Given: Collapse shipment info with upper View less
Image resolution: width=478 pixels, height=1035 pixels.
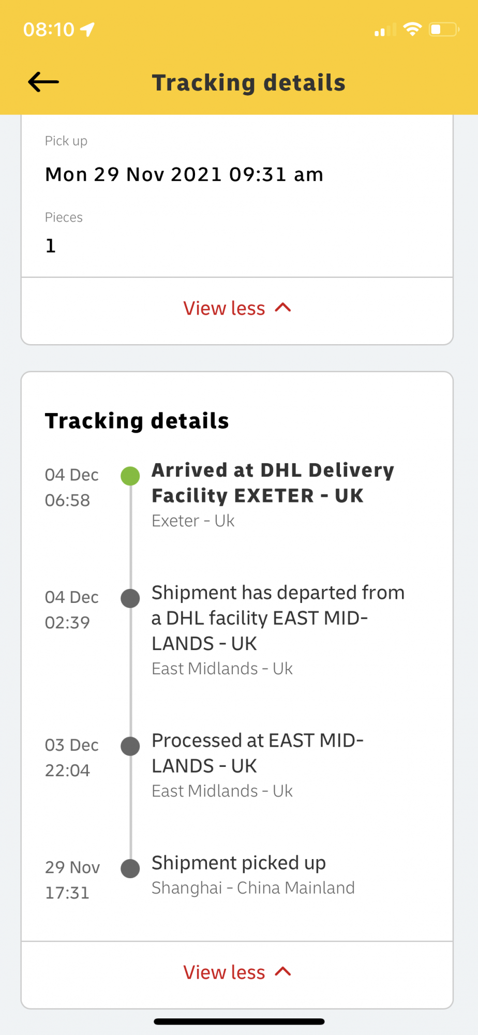Looking at the screenshot, I should tap(237, 308).
